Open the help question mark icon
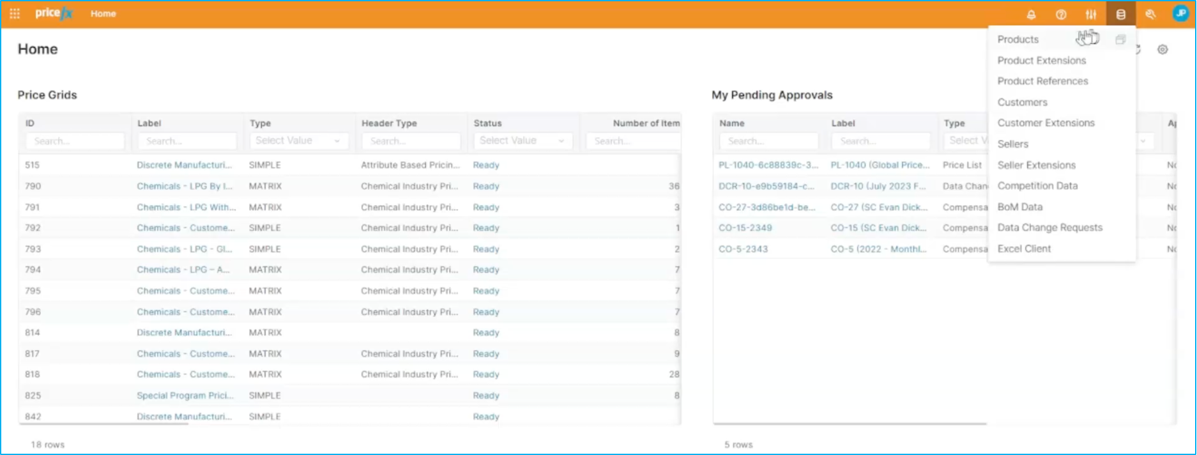The height and width of the screenshot is (455, 1197). 1061,14
